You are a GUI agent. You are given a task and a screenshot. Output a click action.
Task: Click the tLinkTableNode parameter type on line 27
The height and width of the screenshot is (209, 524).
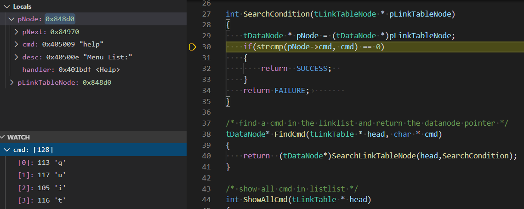(345, 14)
